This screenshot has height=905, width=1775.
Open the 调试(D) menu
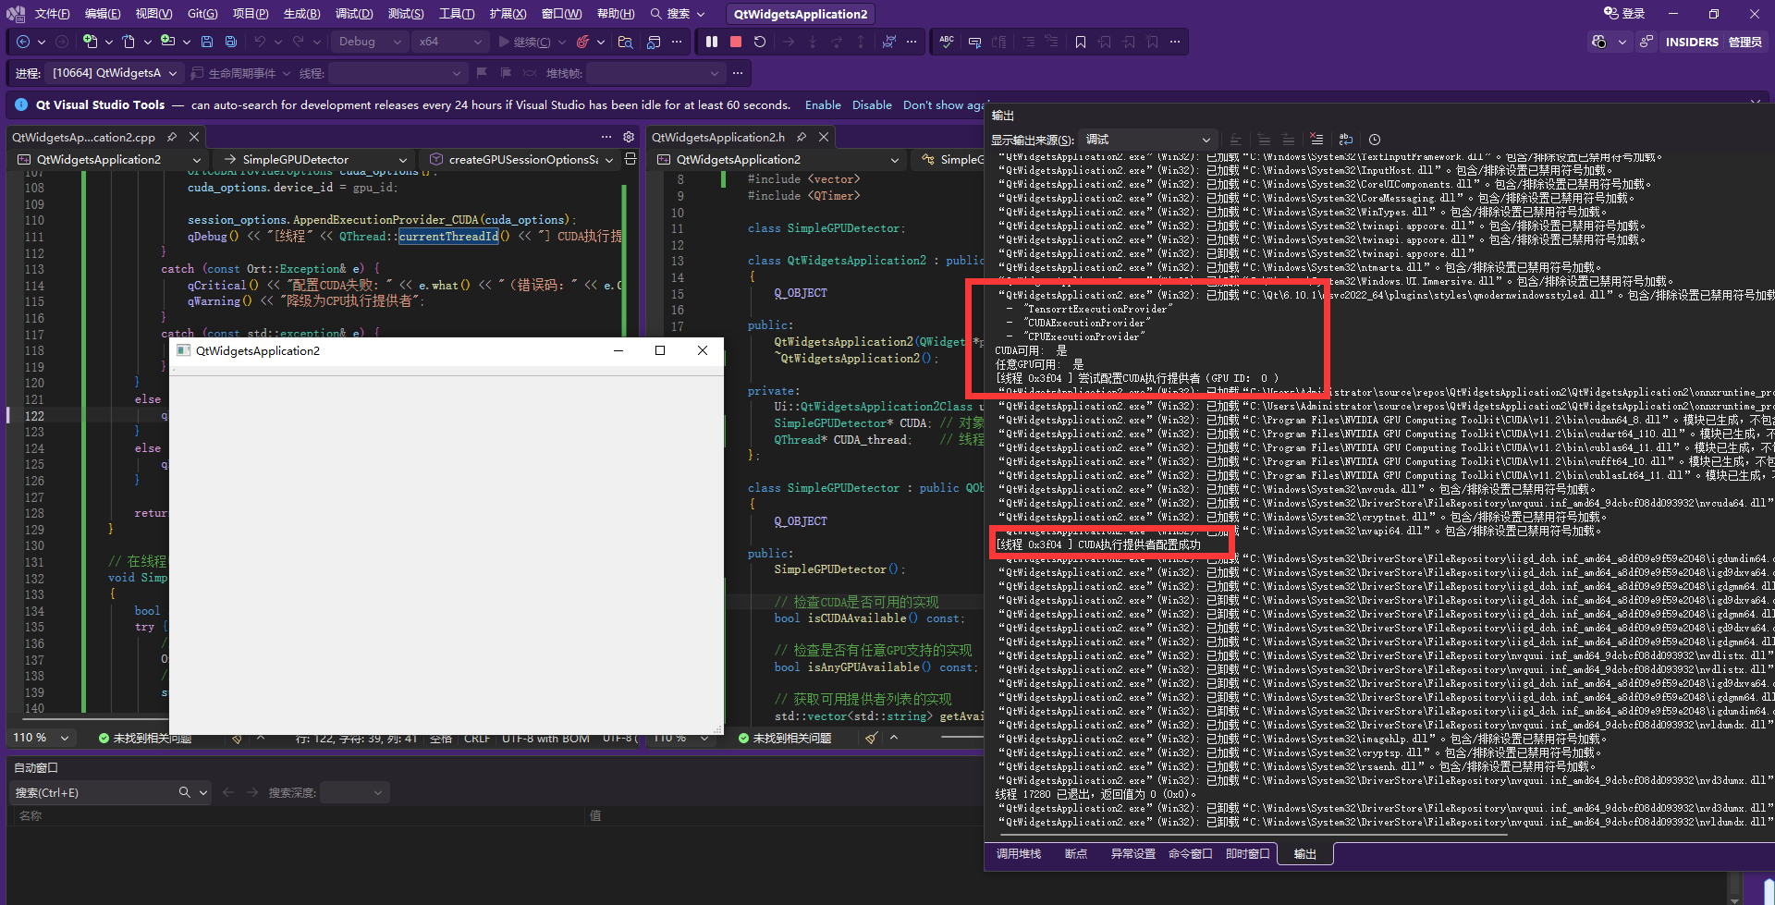tap(353, 14)
